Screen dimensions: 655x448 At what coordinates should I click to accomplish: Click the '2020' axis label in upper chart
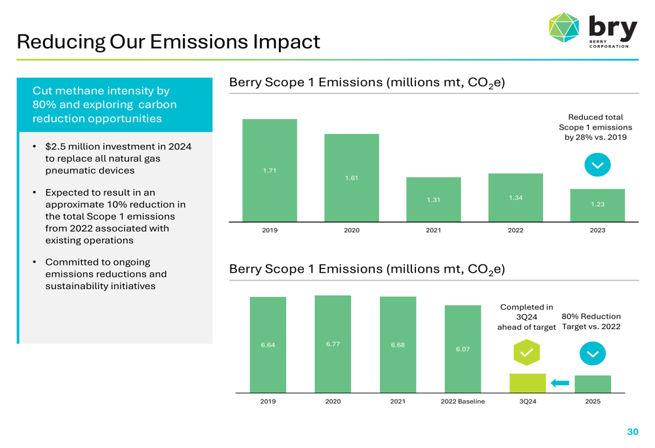352,230
